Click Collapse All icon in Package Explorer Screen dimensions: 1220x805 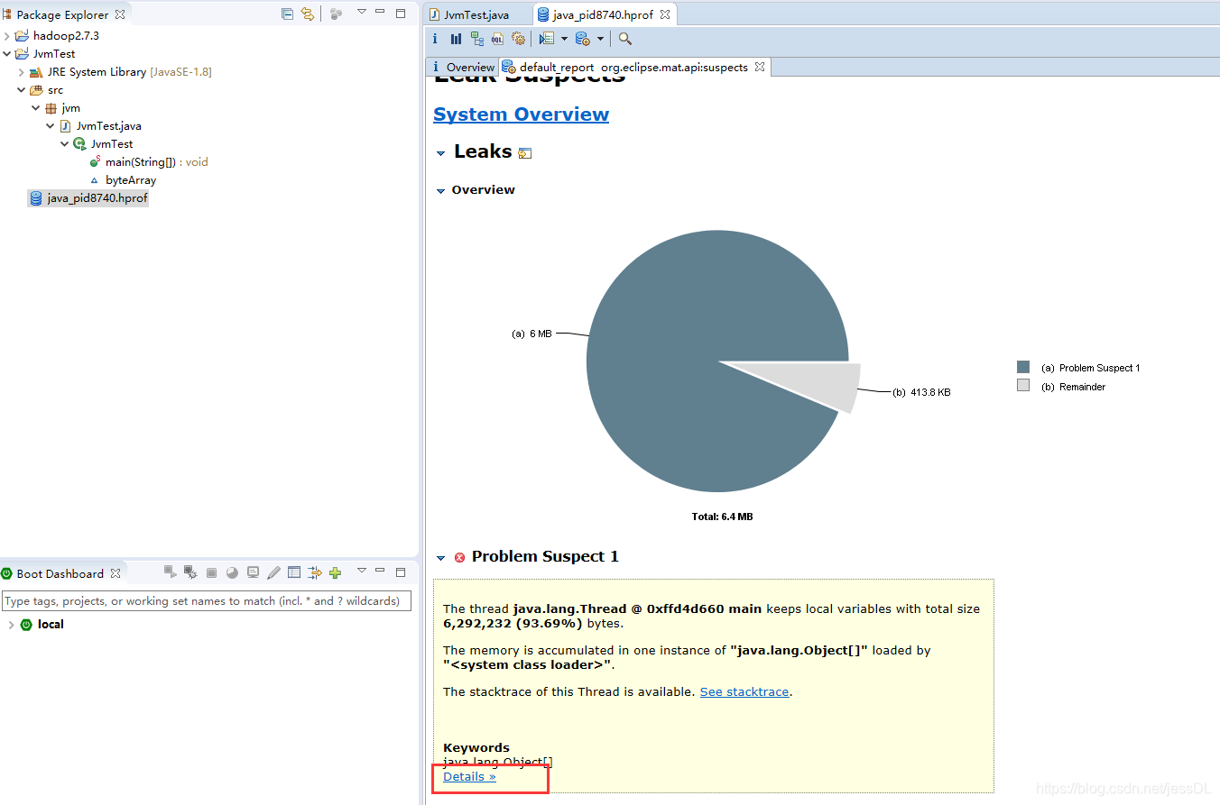pos(288,14)
